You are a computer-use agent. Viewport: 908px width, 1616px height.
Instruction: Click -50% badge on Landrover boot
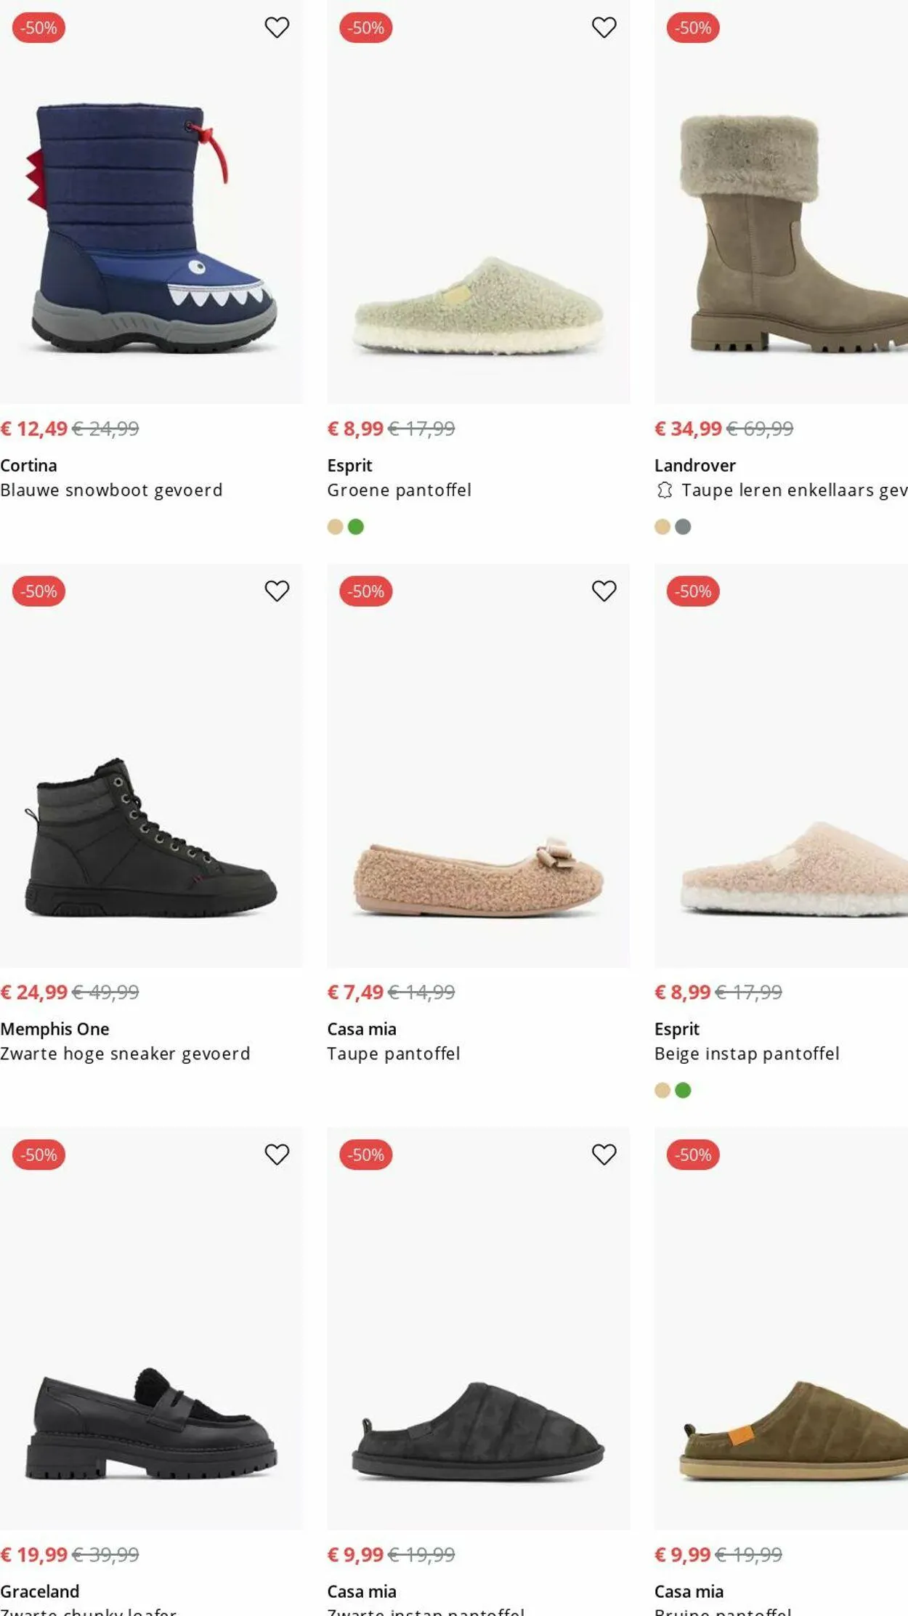693,28
